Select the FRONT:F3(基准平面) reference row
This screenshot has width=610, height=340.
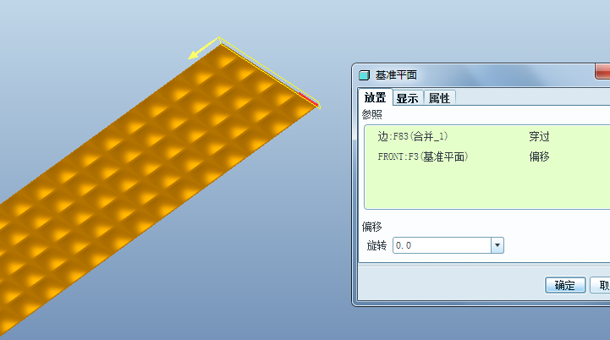[x=488, y=156]
